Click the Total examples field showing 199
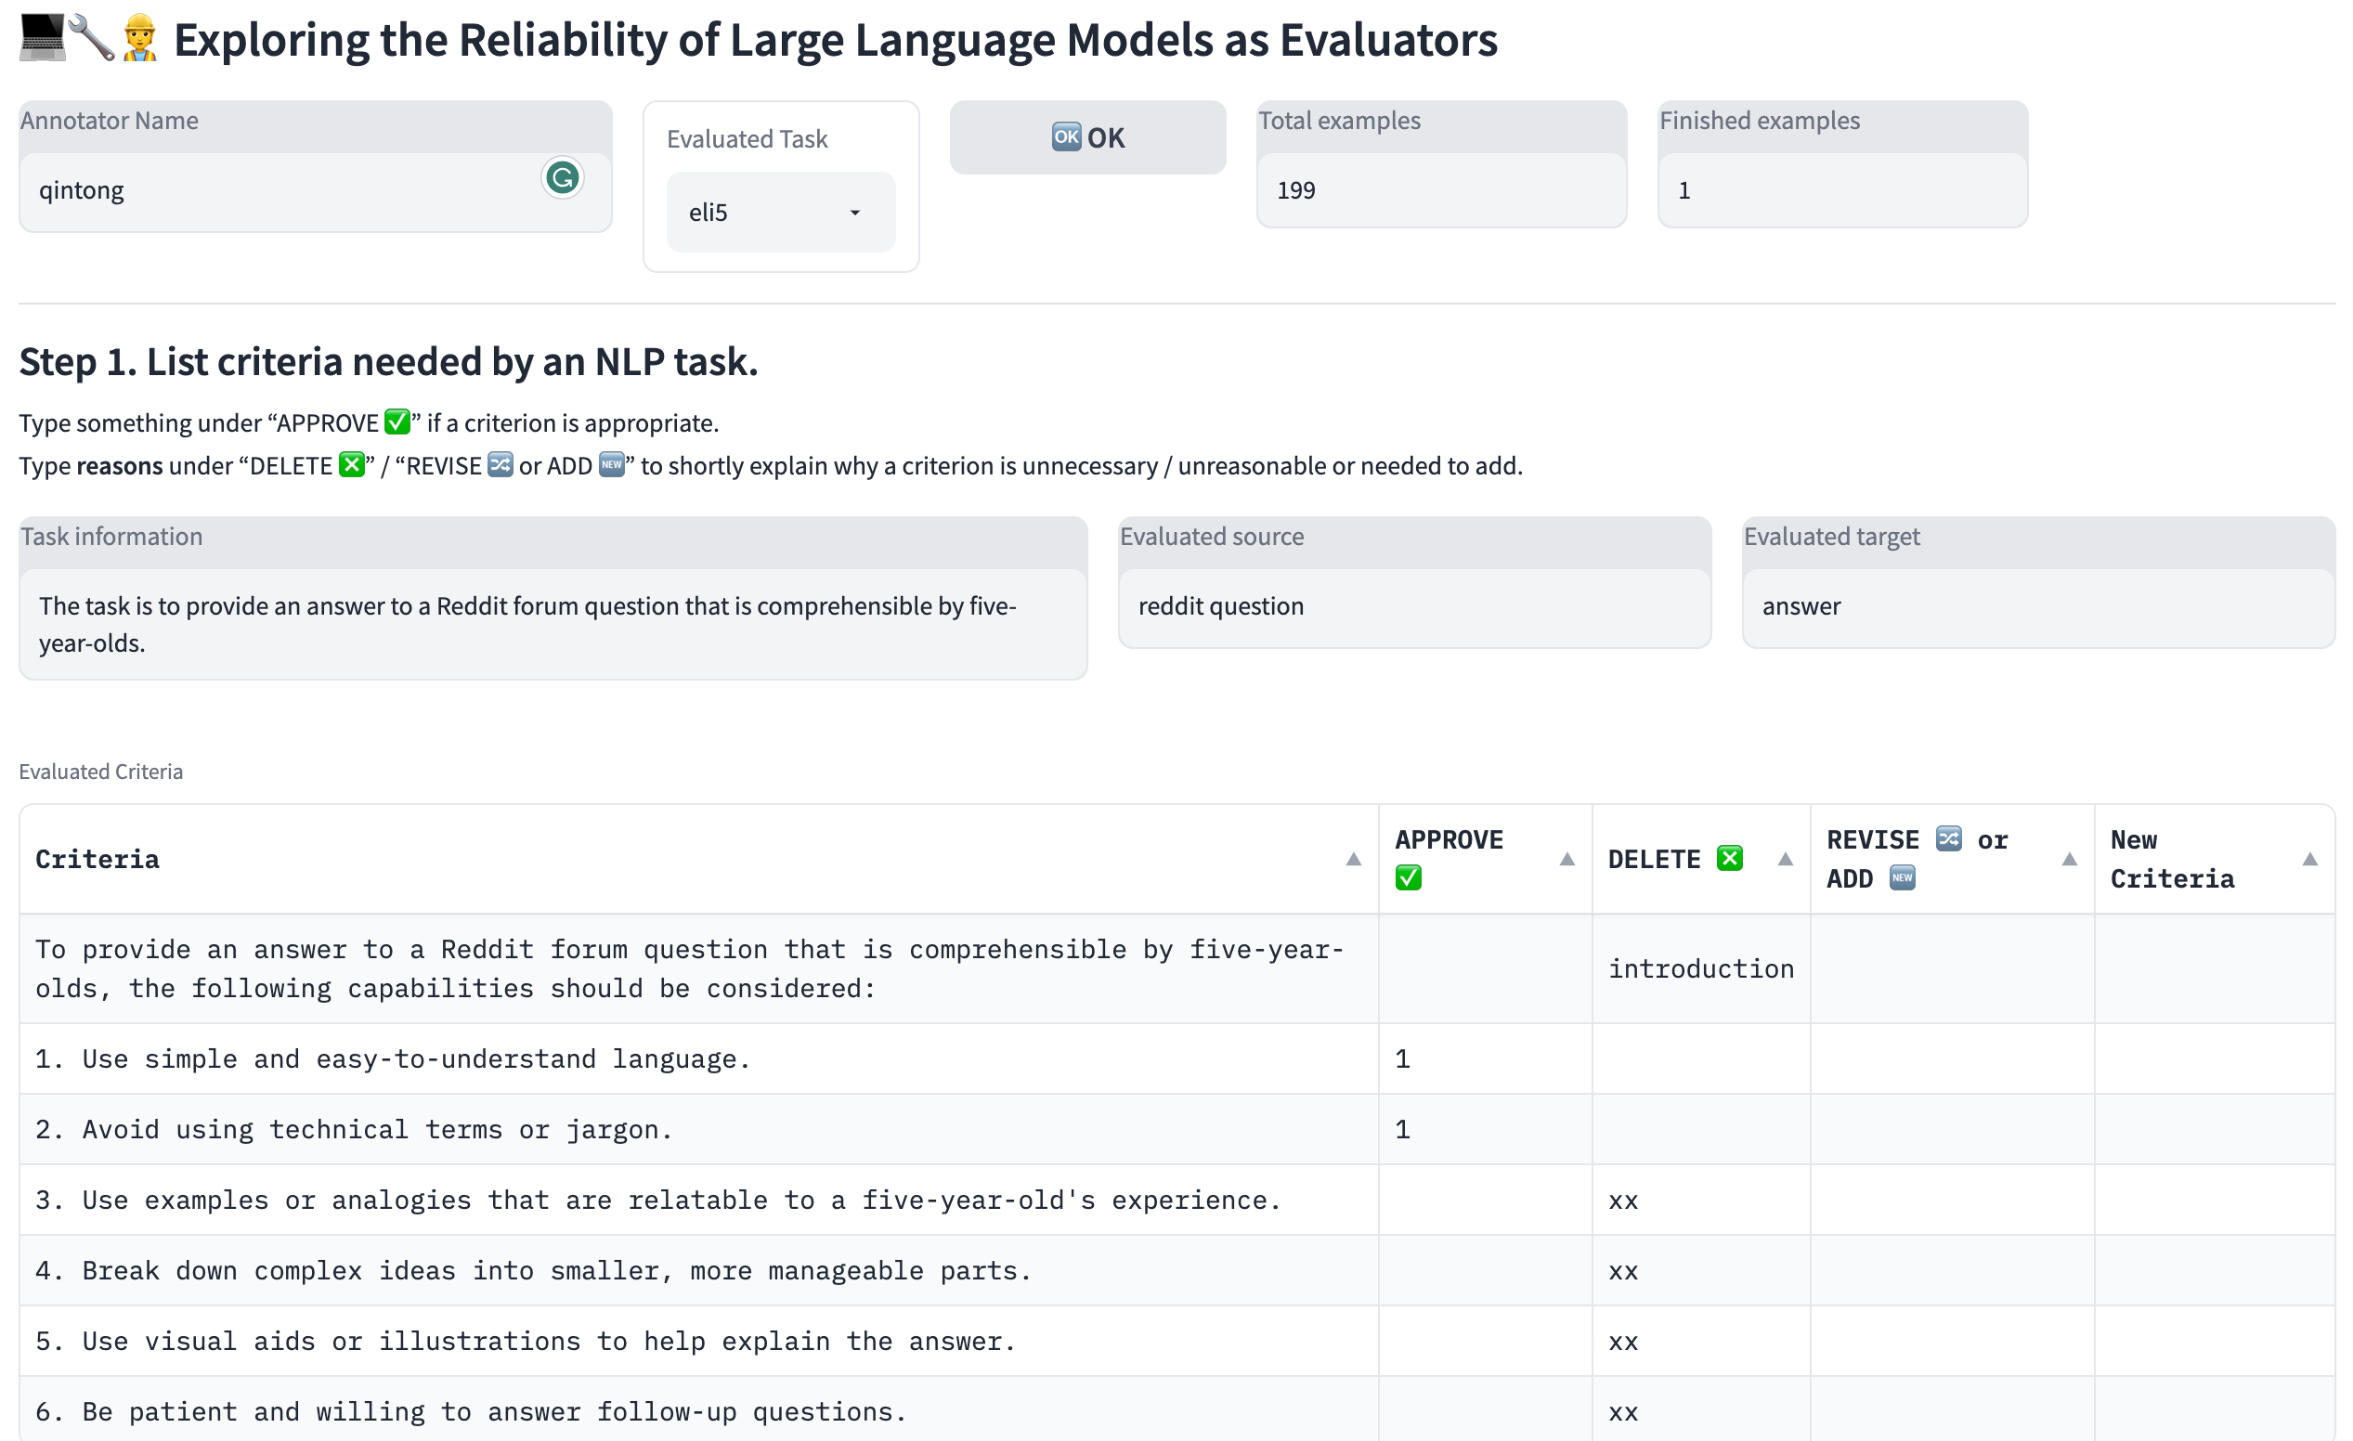2353x1441 pixels. point(1440,191)
